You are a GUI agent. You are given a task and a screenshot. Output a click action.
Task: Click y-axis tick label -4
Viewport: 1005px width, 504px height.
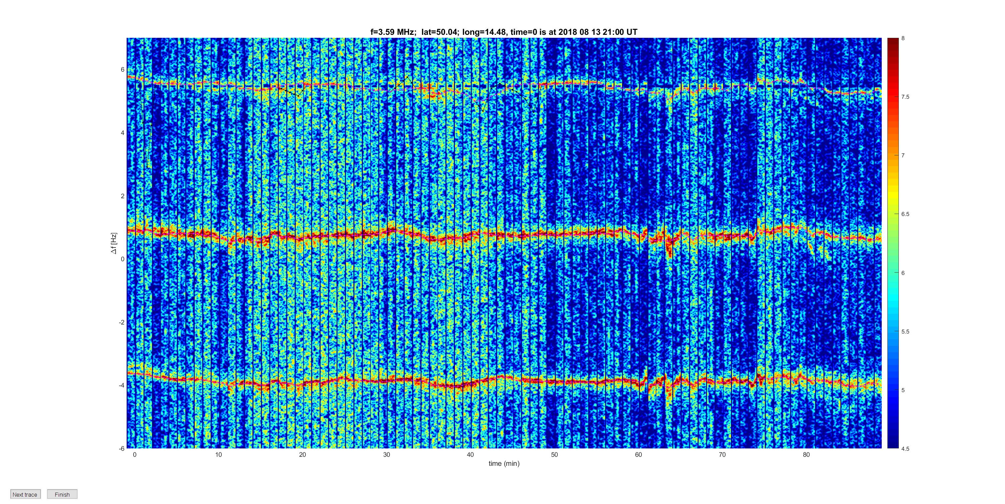[x=122, y=385]
